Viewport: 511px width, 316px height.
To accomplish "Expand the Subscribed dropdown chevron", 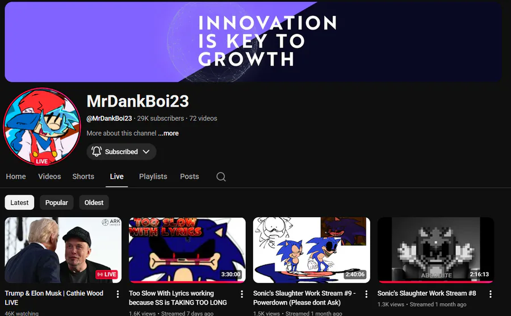I will (x=146, y=151).
